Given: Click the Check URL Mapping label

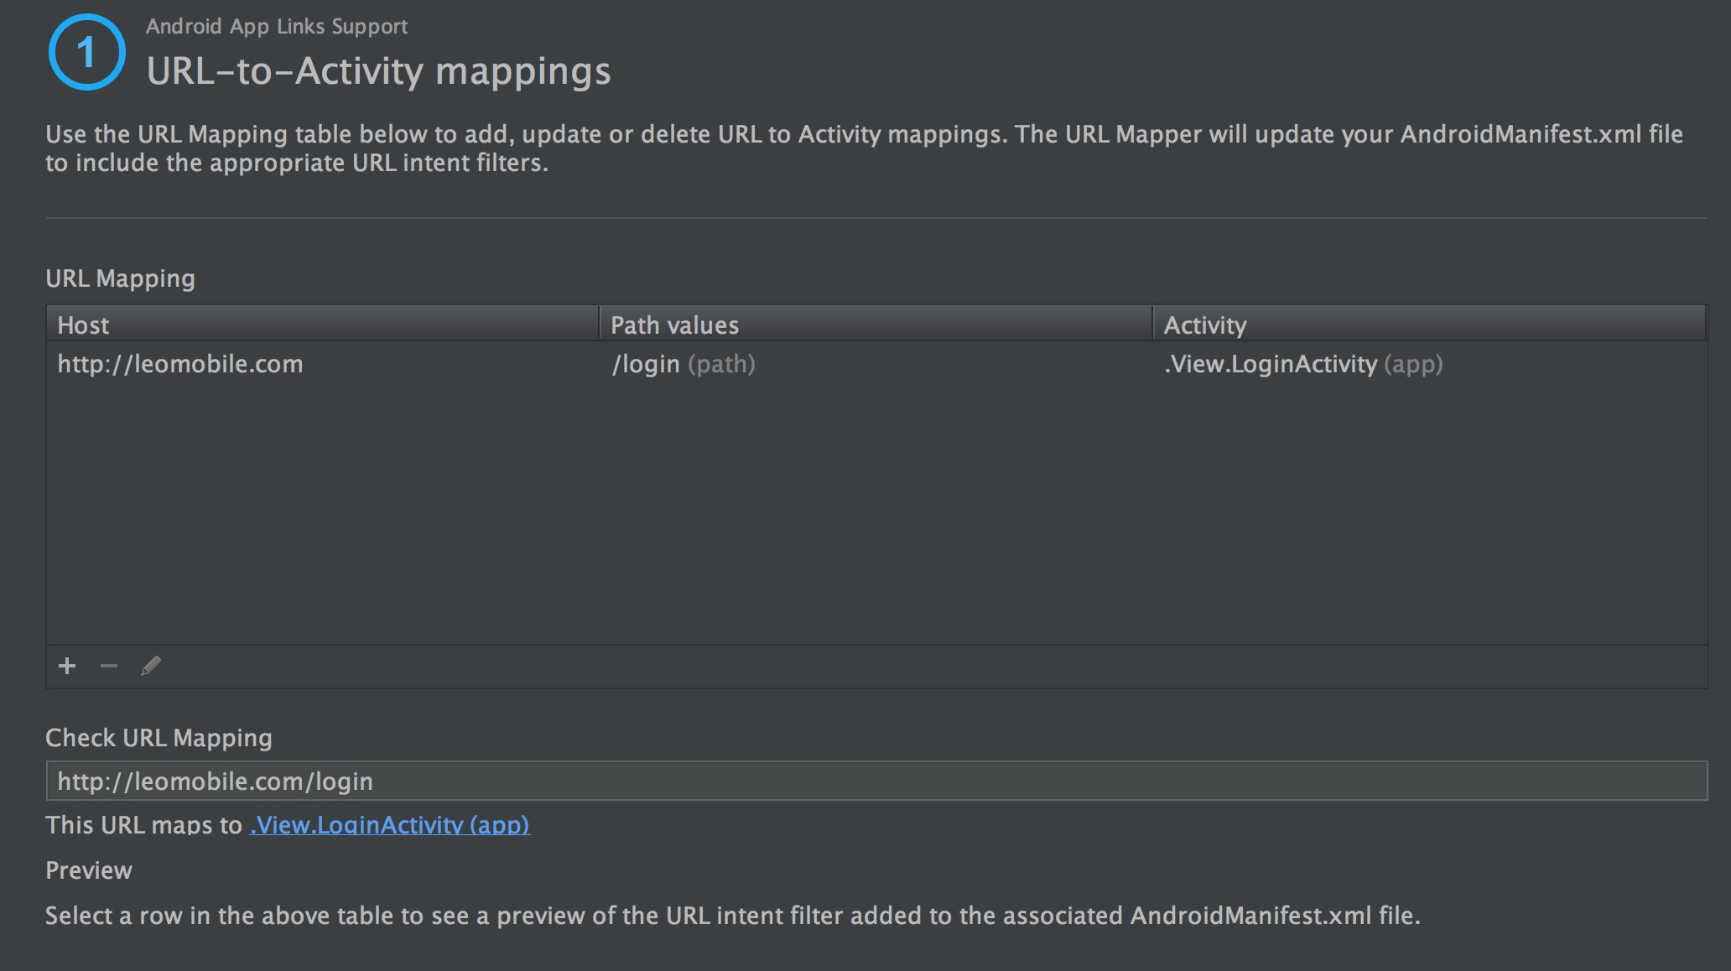Looking at the screenshot, I should [x=159, y=738].
